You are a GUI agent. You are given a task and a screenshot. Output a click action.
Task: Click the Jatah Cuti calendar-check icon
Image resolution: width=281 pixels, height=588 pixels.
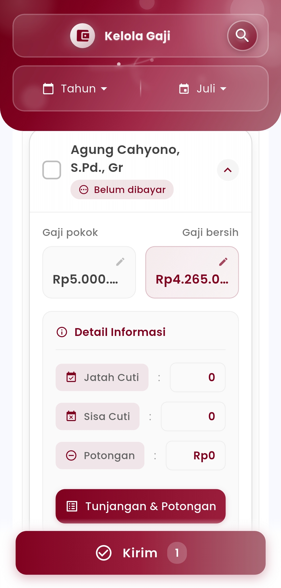click(x=71, y=377)
